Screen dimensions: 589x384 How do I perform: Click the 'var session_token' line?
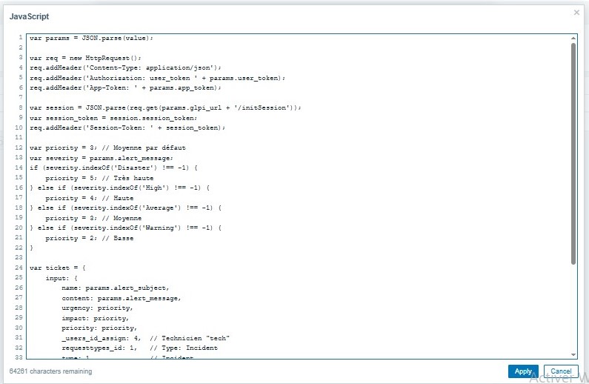click(x=113, y=118)
